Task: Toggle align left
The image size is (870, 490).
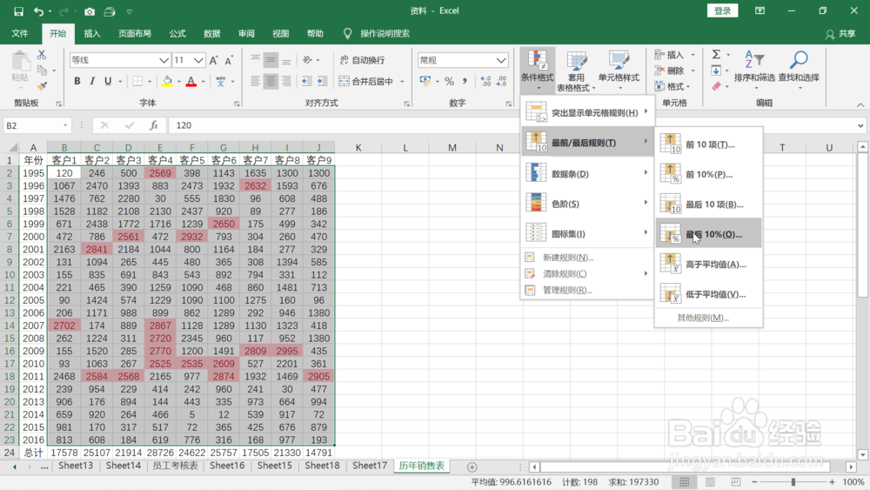Action: pos(255,82)
